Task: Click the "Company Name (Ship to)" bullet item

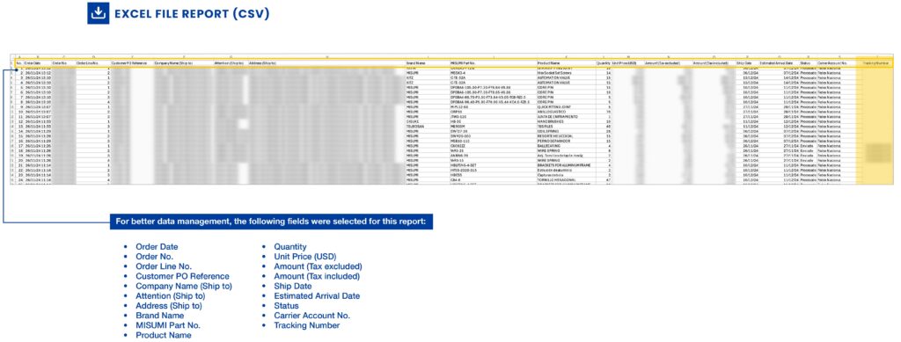Action: click(184, 286)
